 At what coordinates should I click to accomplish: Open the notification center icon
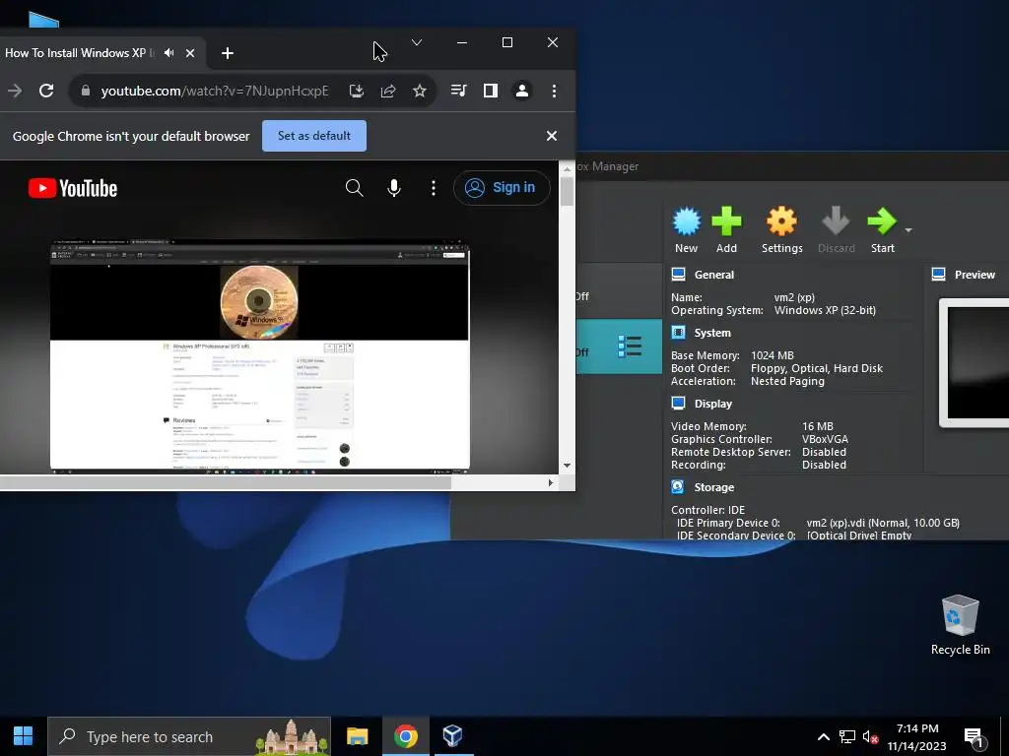(x=975, y=738)
